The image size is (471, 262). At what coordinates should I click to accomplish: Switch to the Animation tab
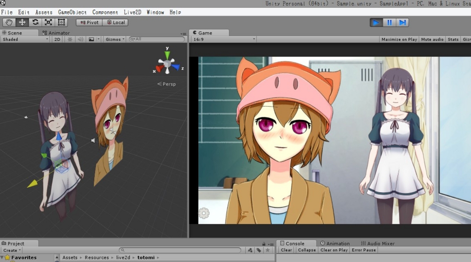click(335, 244)
